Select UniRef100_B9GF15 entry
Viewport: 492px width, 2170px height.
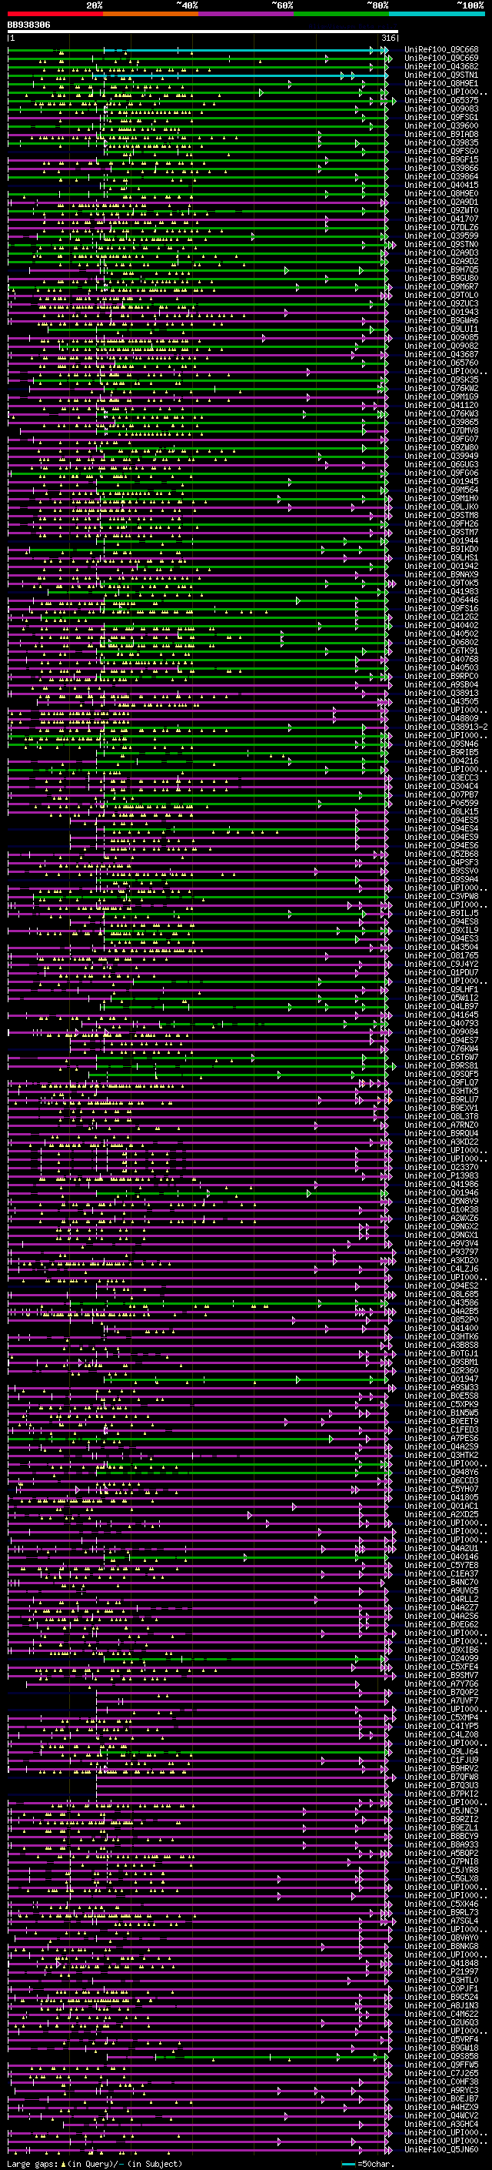[441, 159]
